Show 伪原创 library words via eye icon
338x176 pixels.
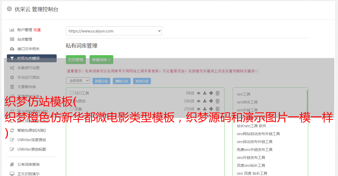[199, 101]
